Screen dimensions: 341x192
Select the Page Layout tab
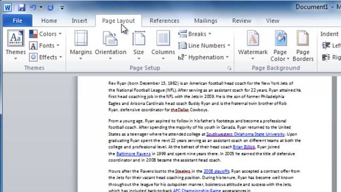118,21
